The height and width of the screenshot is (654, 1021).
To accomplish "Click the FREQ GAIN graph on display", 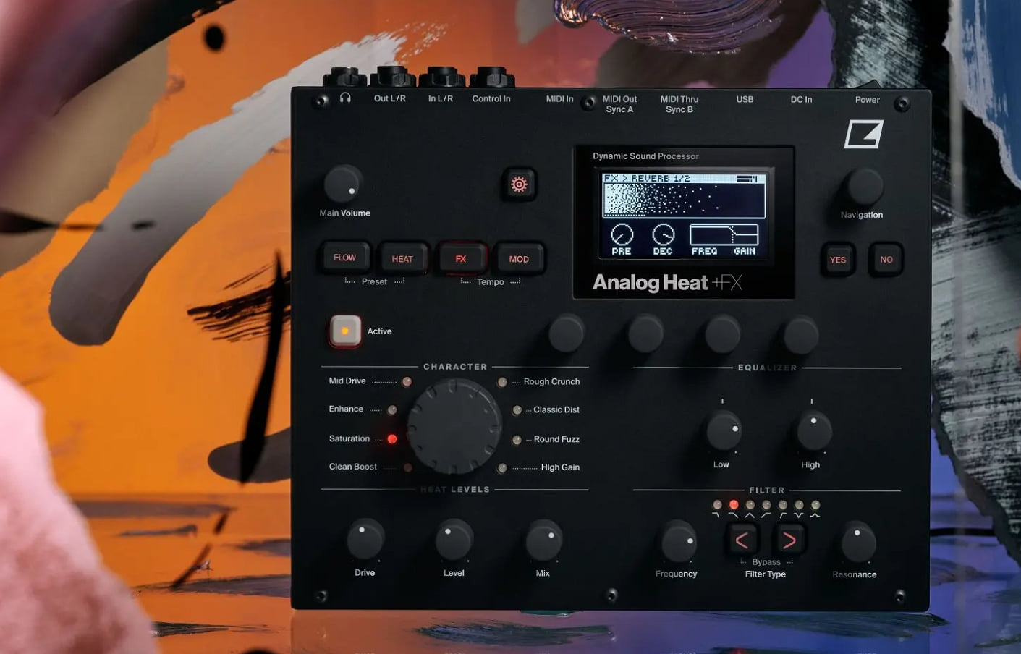I will click(x=724, y=234).
